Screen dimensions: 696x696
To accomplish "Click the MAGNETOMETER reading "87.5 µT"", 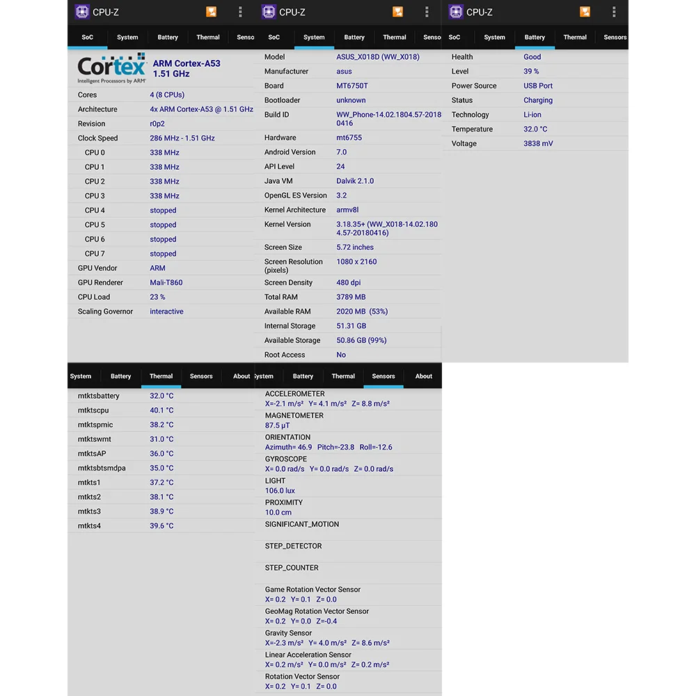I will pos(278,425).
